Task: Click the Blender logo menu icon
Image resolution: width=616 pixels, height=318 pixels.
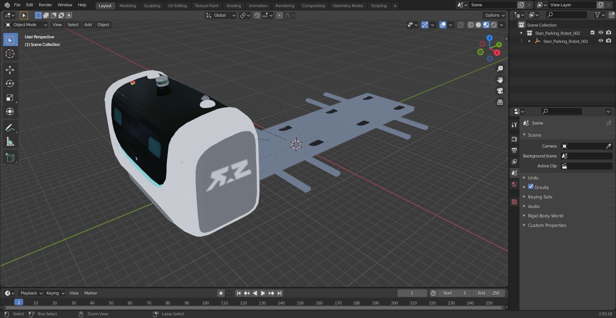Action: (7, 5)
